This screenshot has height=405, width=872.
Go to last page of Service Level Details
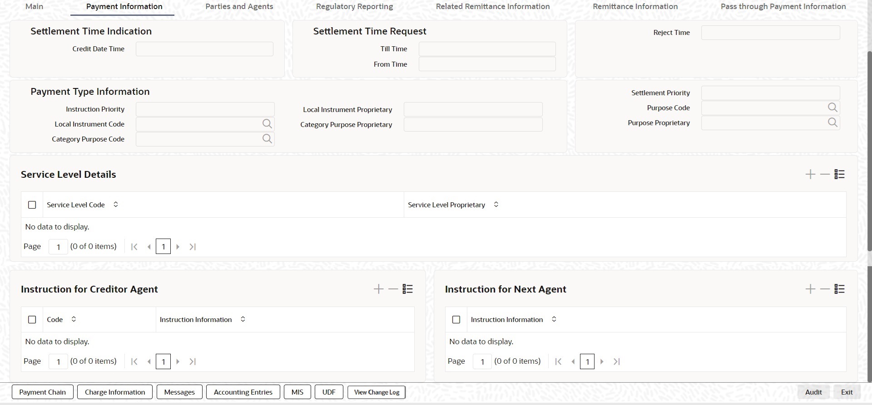tap(193, 247)
